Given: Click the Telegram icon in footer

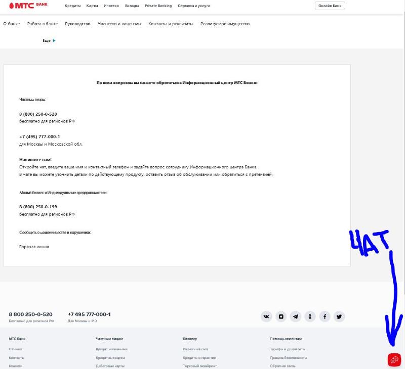Looking at the screenshot, I should click(295, 316).
